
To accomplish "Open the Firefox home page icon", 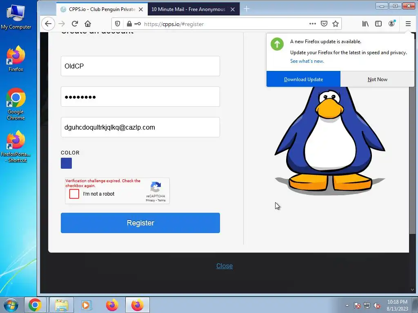I will [88, 24].
